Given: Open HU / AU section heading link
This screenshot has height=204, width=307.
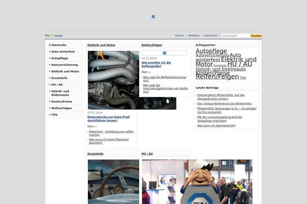Looking at the screenshot, I should pos(147,154).
